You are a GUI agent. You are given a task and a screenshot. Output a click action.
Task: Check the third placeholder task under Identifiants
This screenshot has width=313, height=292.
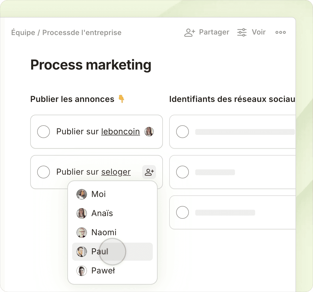[182, 212]
